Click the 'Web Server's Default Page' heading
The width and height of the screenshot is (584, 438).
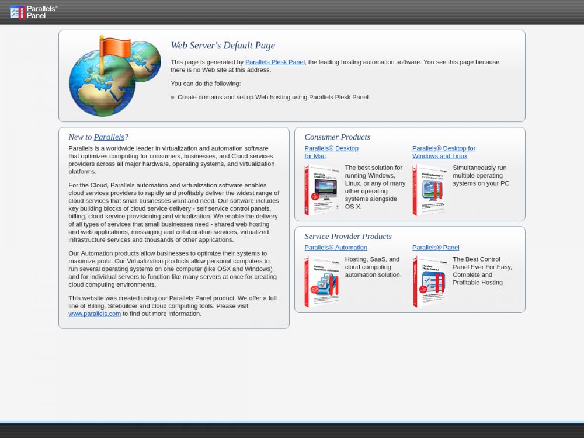click(x=223, y=46)
